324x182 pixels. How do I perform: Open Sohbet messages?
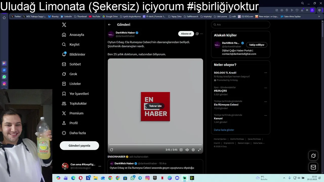point(71,64)
